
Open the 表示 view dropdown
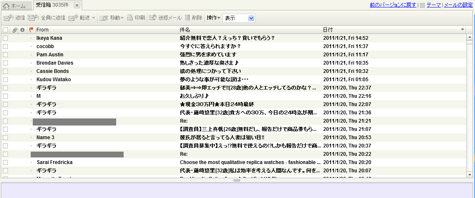click(x=239, y=18)
